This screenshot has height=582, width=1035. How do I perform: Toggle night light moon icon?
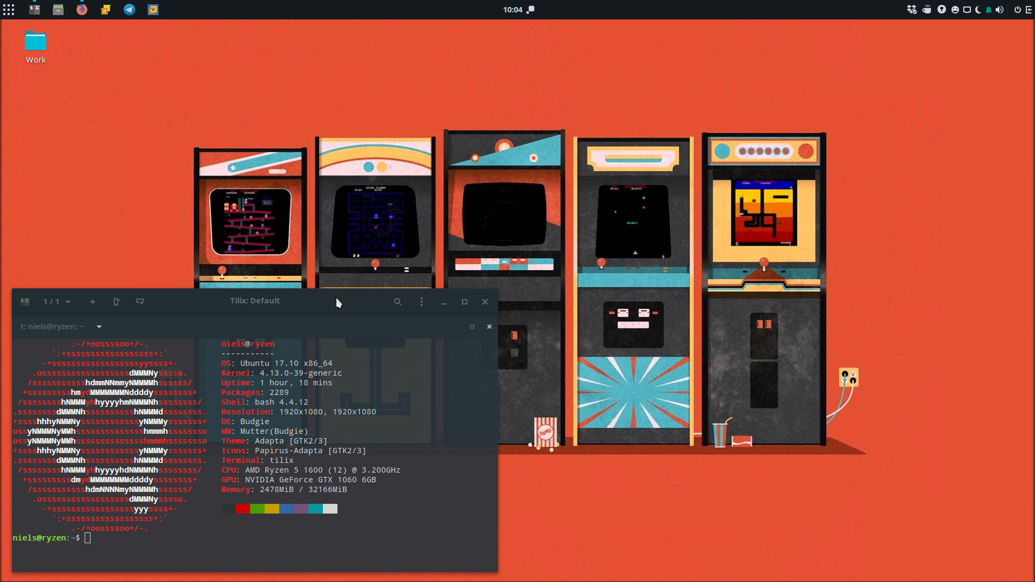pyautogui.click(x=978, y=10)
